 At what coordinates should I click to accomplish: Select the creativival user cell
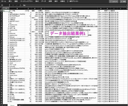[17, 18]
